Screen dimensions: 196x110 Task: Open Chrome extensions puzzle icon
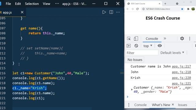[188, 9]
